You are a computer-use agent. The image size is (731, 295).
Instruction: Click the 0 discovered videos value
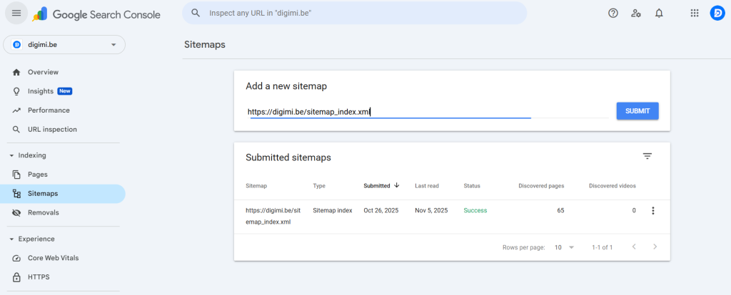pyautogui.click(x=634, y=210)
